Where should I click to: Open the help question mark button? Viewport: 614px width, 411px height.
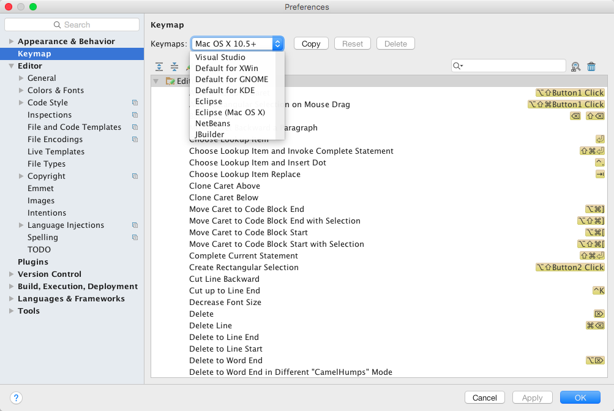pyautogui.click(x=17, y=398)
